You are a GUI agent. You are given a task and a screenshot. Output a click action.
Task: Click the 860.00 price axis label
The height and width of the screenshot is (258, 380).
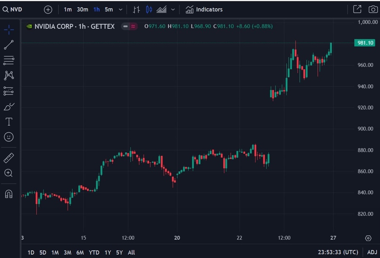(366, 171)
